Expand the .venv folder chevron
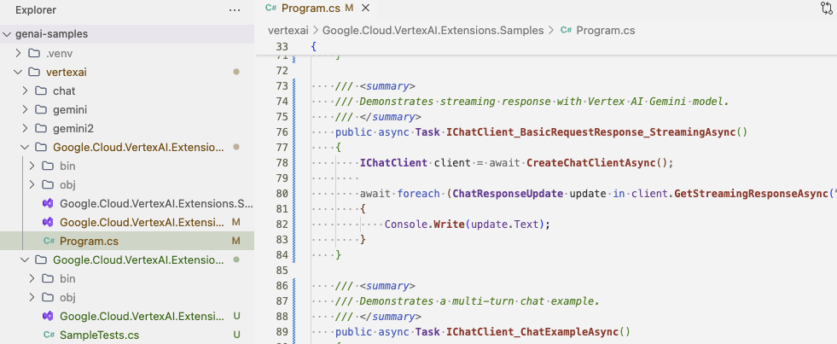This screenshot has height=344, width=837. tap(19, 53)
